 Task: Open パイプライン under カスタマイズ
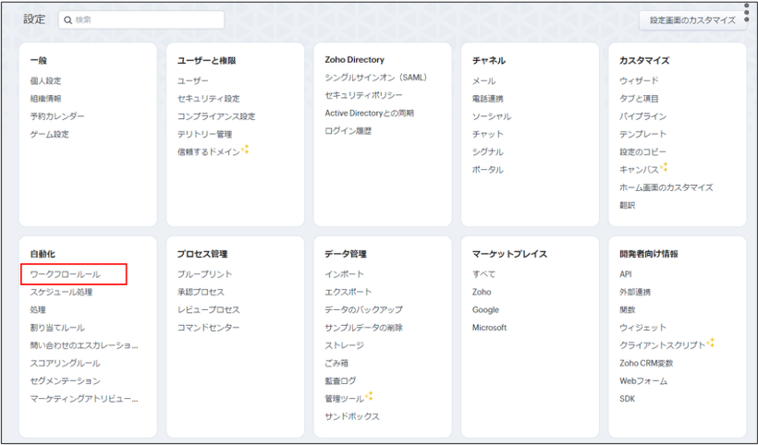[642, 116]
